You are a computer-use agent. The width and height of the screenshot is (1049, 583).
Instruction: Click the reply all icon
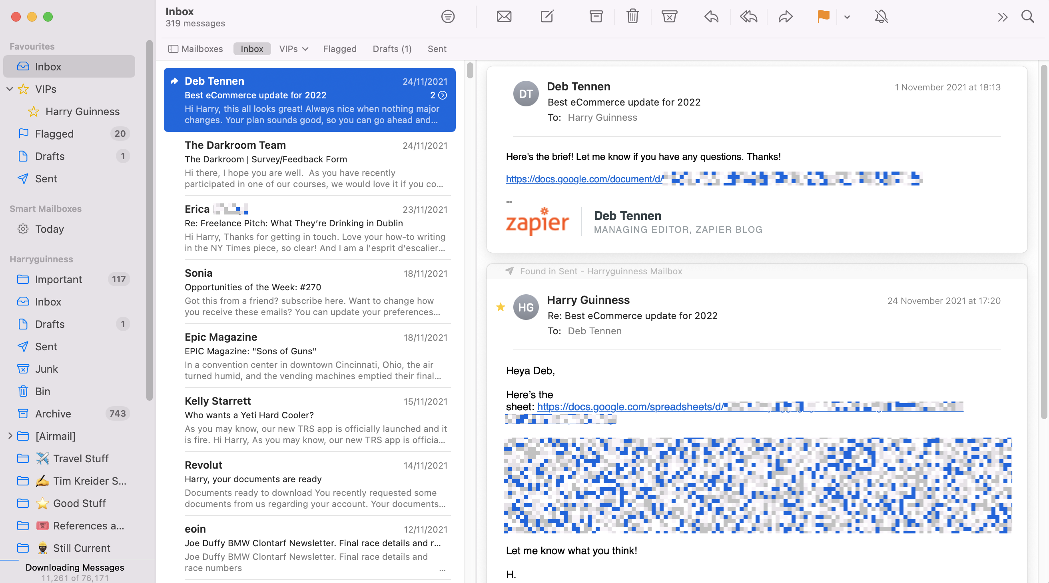point(748,16)
